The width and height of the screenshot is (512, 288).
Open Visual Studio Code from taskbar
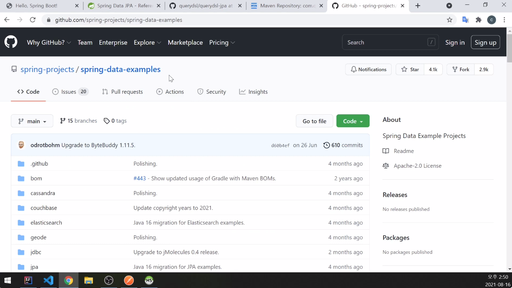tap(48, 280)
